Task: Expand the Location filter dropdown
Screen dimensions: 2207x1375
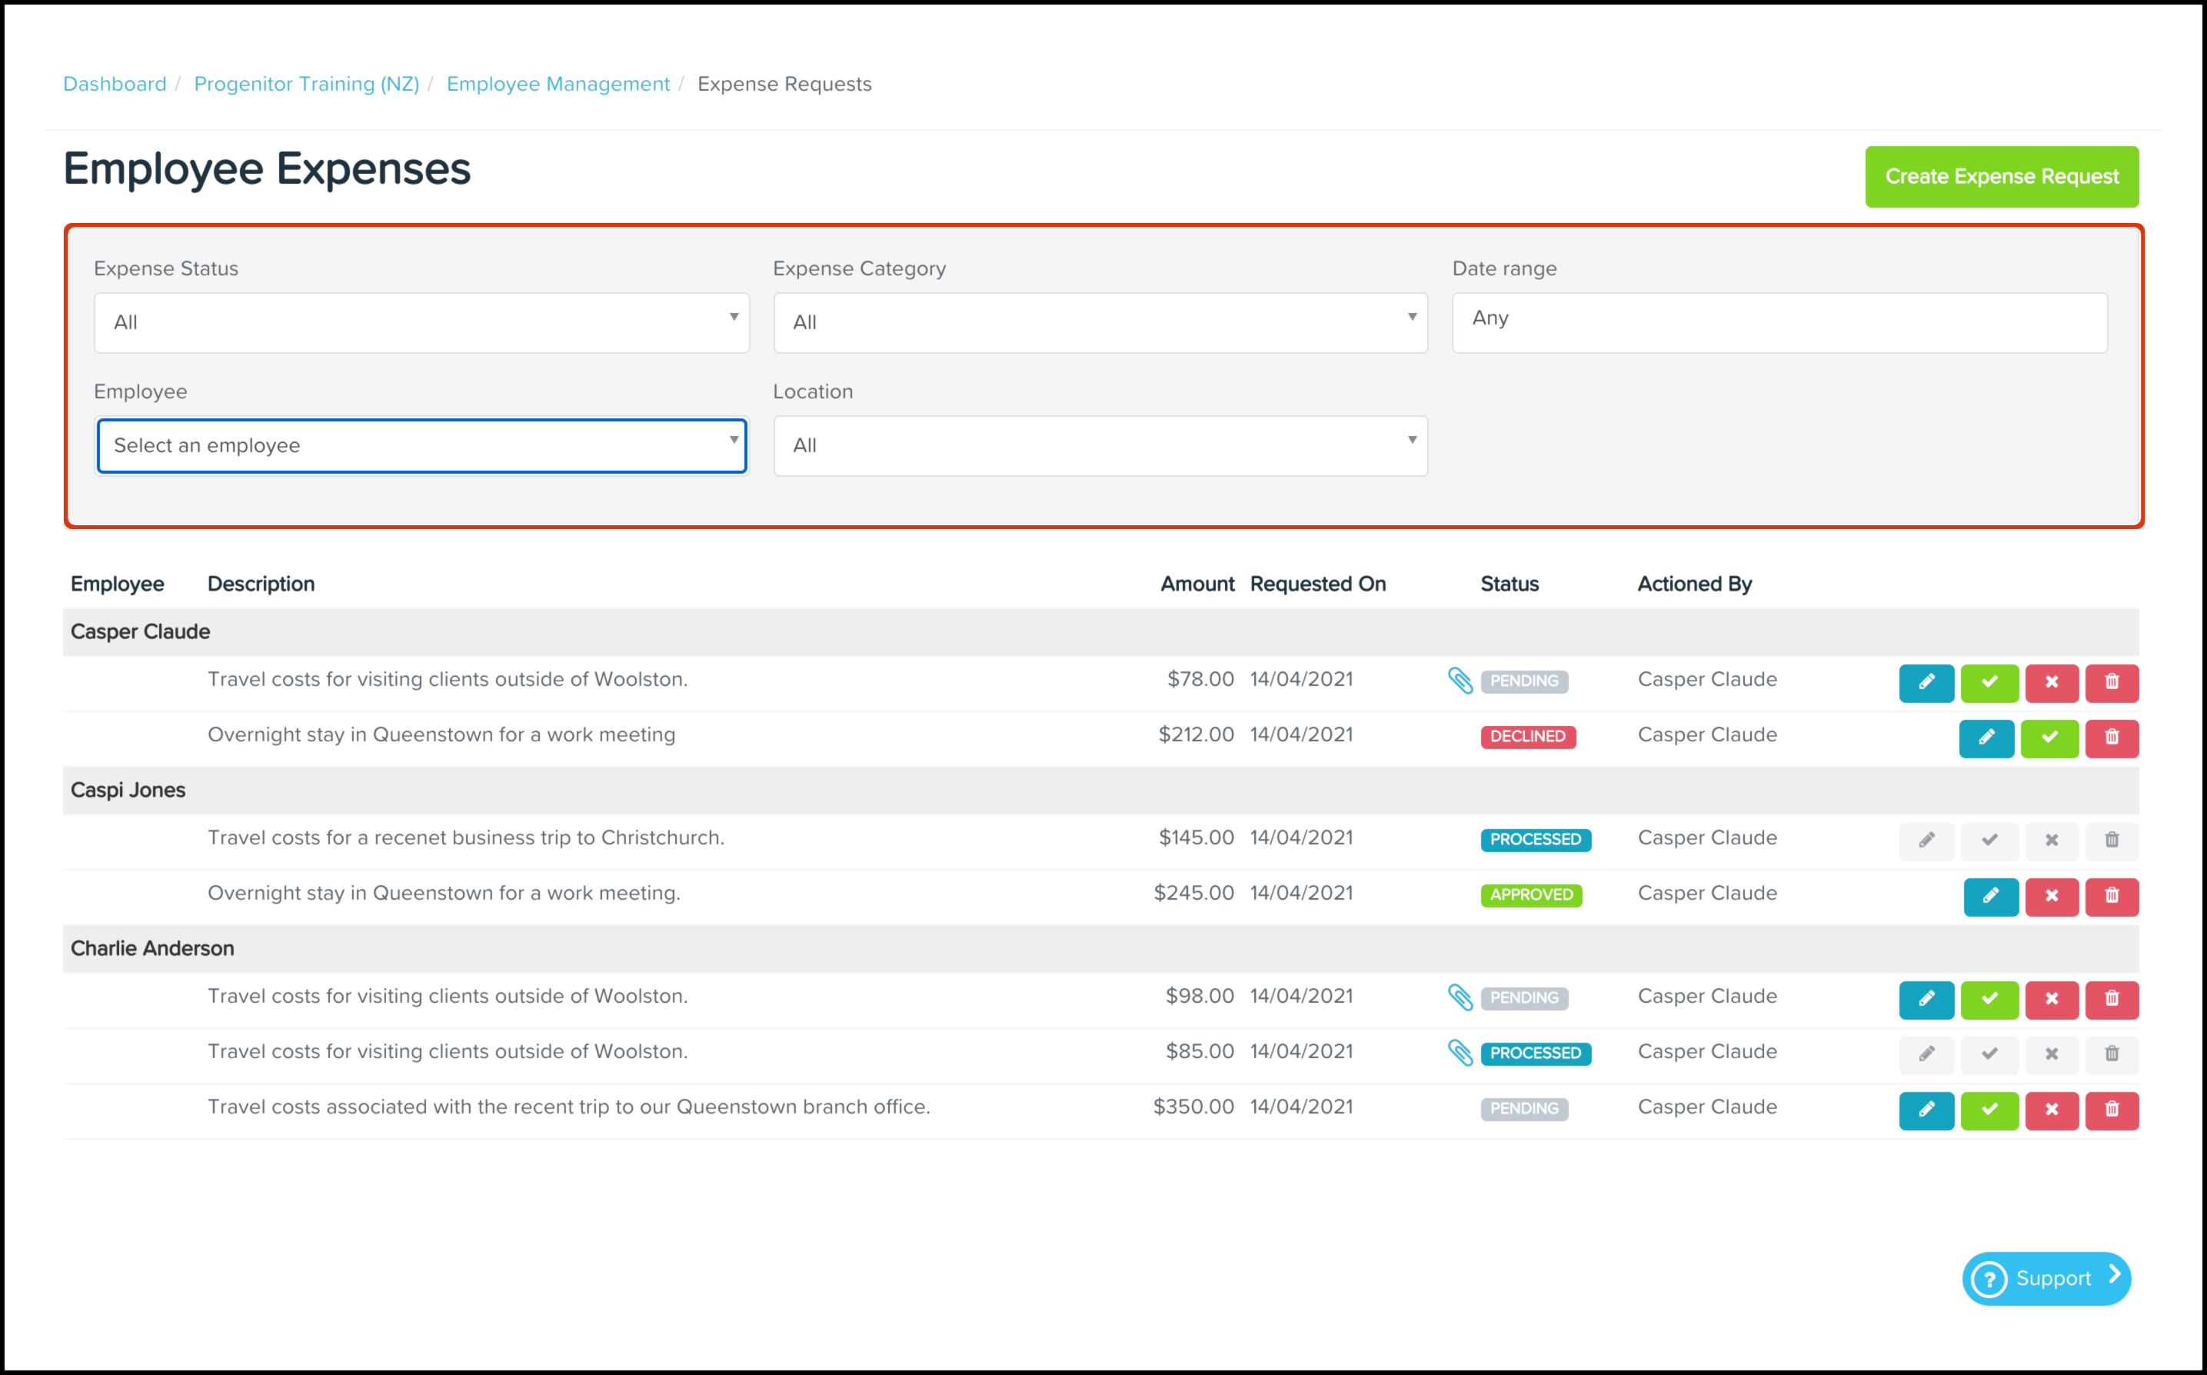Action: (1100, 445)
